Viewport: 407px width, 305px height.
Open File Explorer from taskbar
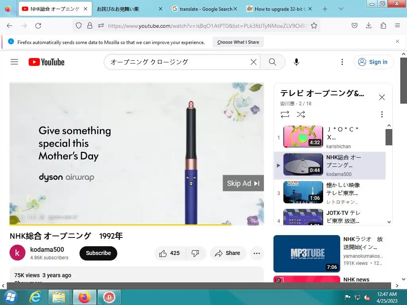59,297
